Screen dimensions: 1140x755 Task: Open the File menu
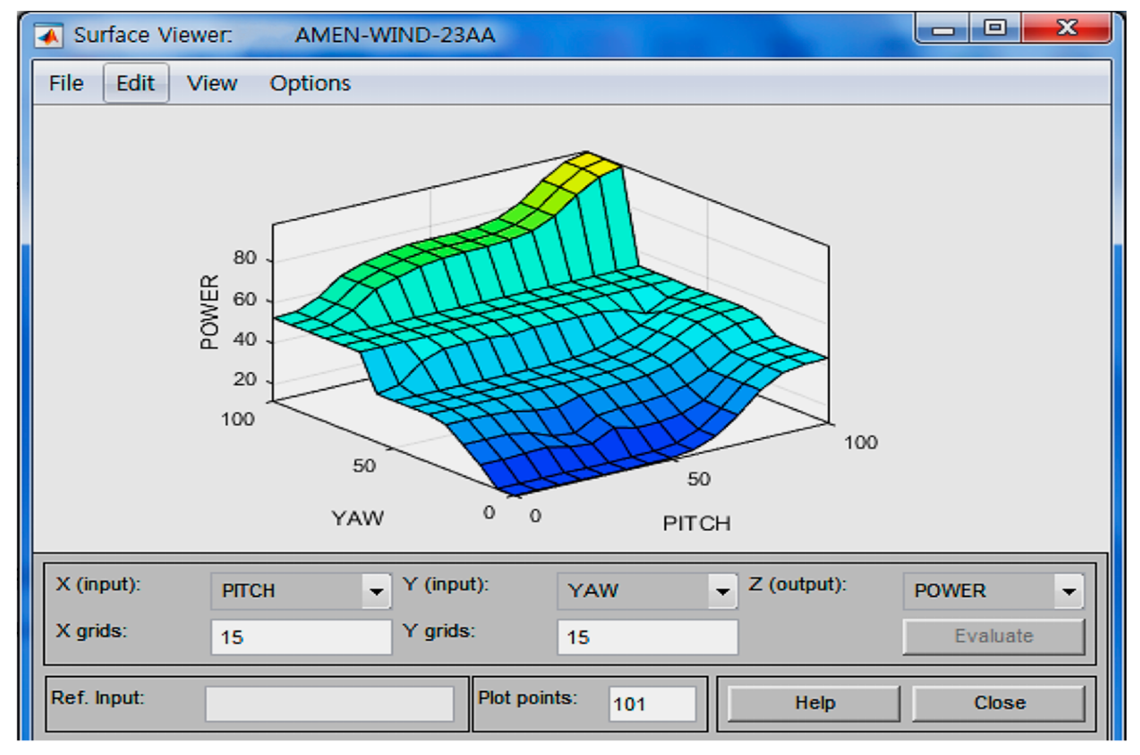pos(67,83)
